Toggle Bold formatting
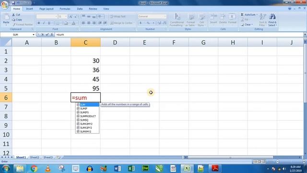 tap(39, 23)
